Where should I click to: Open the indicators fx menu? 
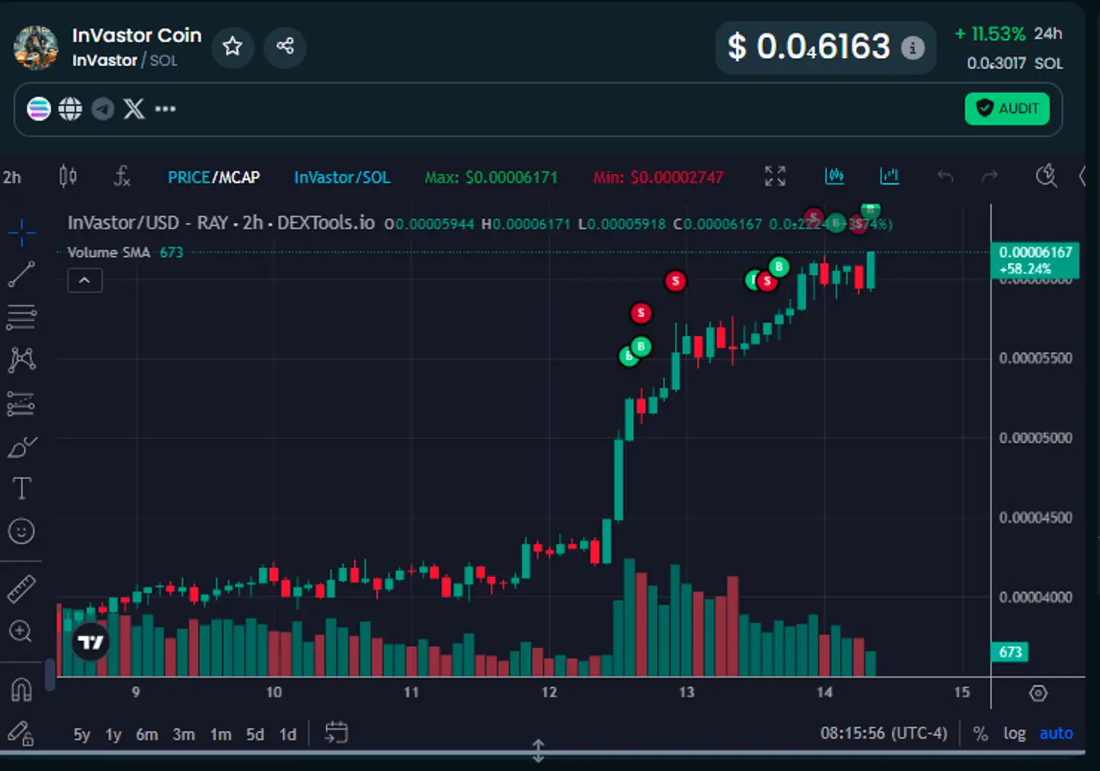click(x=122, y=176)
